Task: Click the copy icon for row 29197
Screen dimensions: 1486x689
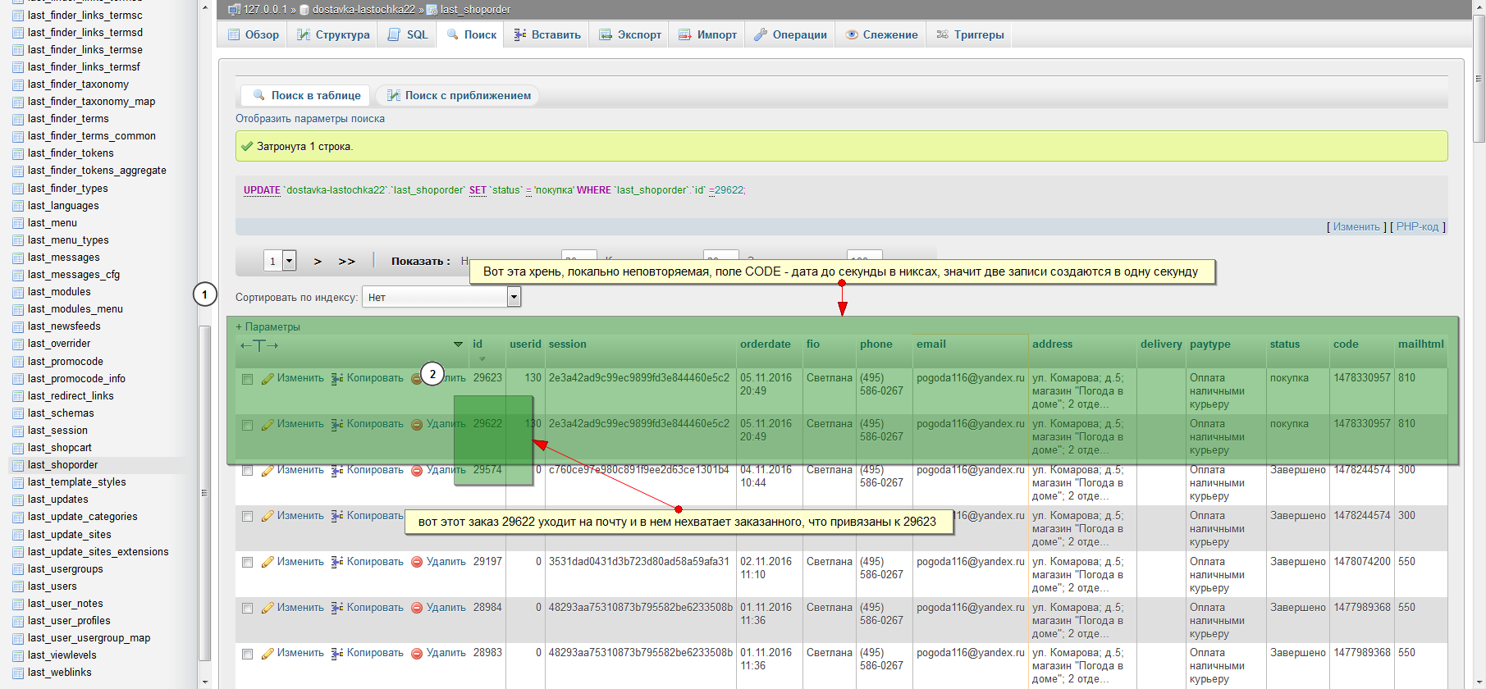Action: pyautogui.click(x=336, y=562)
